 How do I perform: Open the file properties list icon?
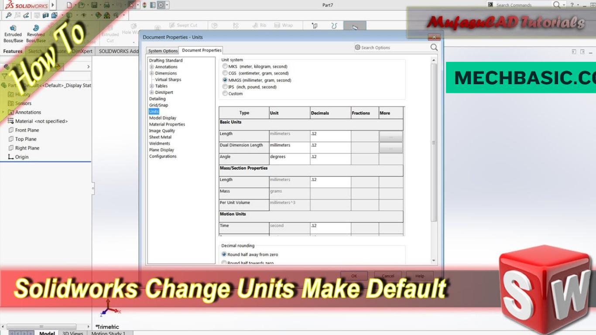(152, 5)
